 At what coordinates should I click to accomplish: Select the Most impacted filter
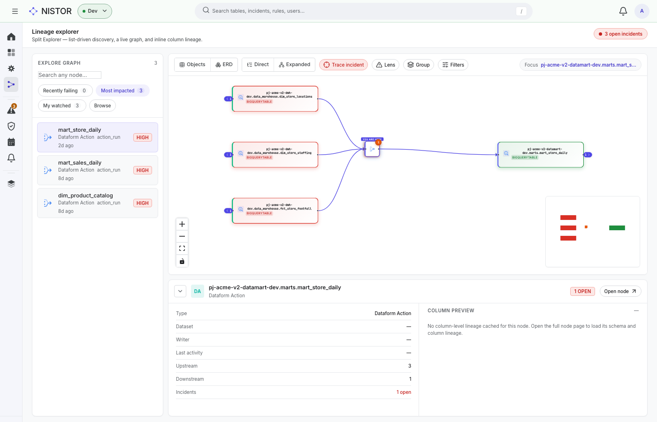(x=122, y=90)
